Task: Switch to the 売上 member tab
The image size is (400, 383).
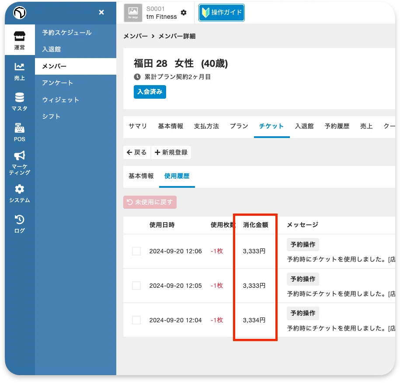Action: pos(366,126)
